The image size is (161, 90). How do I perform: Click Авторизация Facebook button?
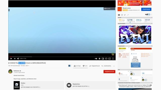pyautogui.click(x=136, y=65)
